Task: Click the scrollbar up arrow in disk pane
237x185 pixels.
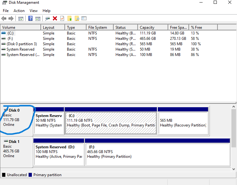Action: click(234, 107)
